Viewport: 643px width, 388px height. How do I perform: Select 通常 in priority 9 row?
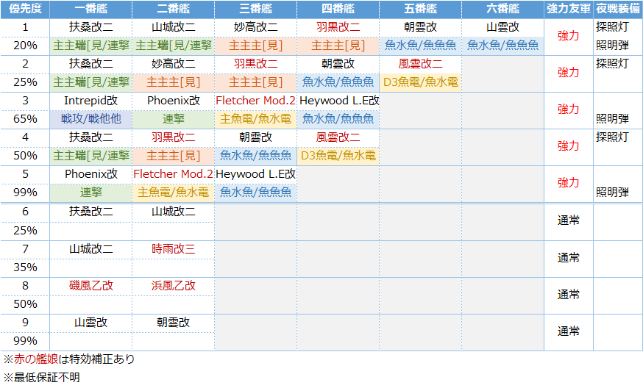pyautogui.click(x=569, y=331)
